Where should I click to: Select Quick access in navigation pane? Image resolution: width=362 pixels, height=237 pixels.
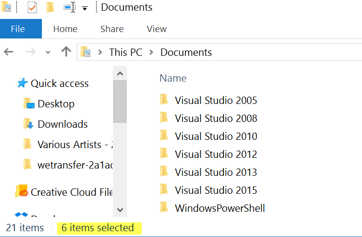pyautogui.click(x=59, y=84)
